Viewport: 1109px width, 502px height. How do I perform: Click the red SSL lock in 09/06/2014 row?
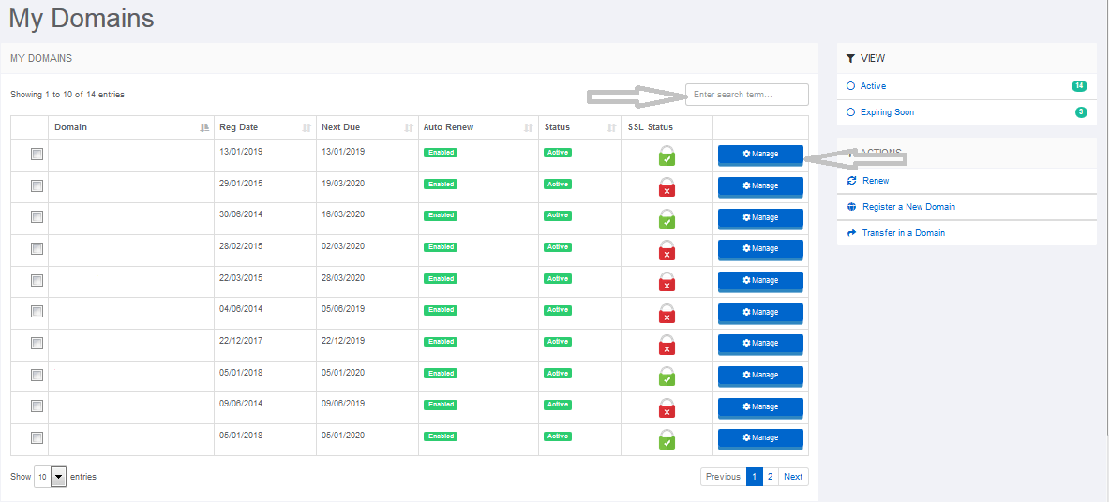[667, 408]
